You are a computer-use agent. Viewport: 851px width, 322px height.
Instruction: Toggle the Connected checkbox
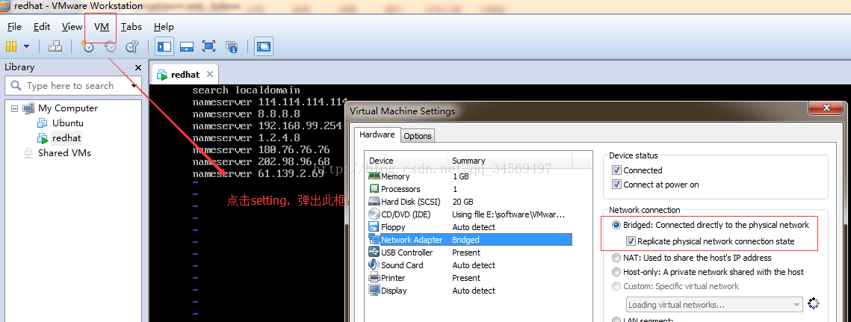pos(616,170)
